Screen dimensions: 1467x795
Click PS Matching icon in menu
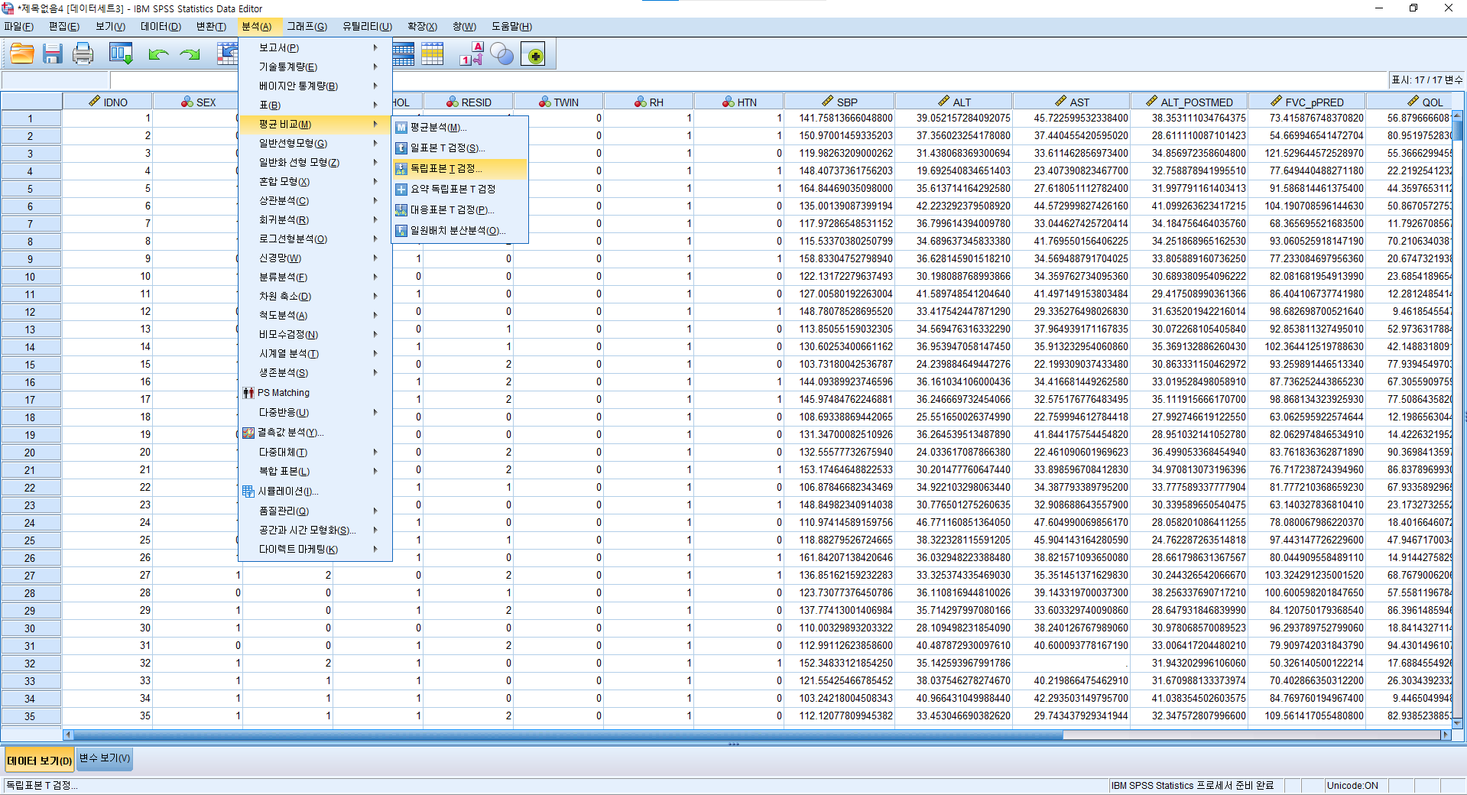(x=248, y=393)
